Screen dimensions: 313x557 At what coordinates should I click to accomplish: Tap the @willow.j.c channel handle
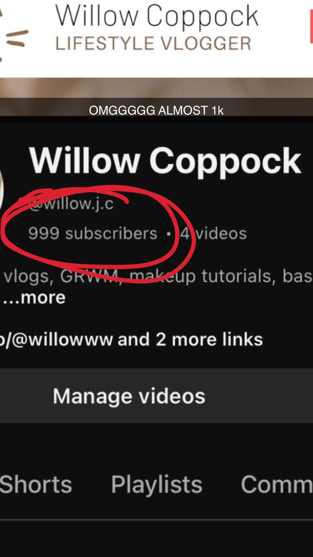click(x=71, y=204)
